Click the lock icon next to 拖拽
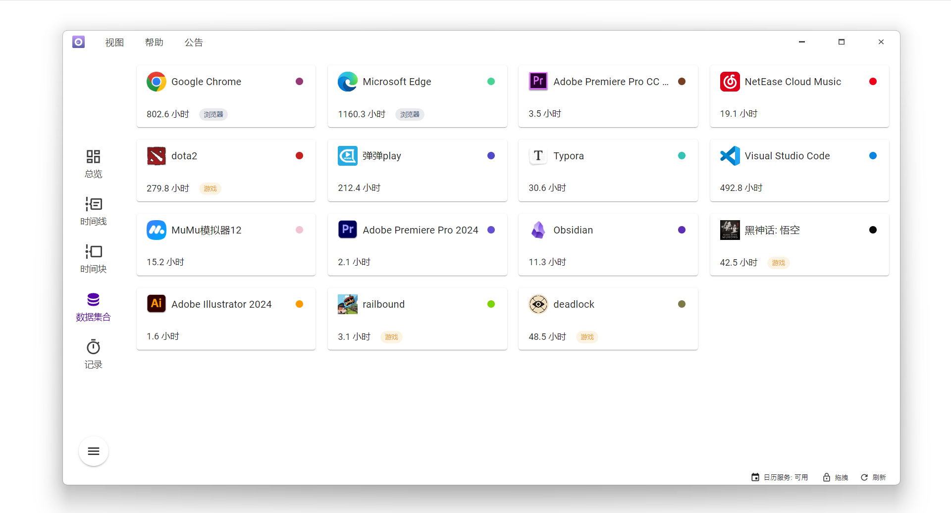This screenshot has width=951, height=513. tap(826, 477)
